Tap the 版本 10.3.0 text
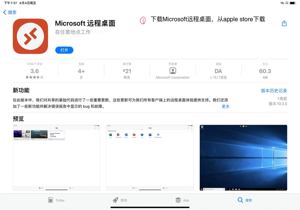This screenshot has height=210, width=300. (278, 104)
